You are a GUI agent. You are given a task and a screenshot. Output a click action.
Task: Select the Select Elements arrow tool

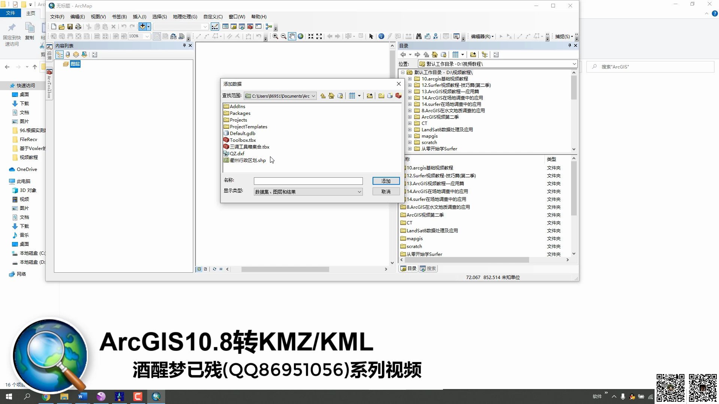(371, 36)
